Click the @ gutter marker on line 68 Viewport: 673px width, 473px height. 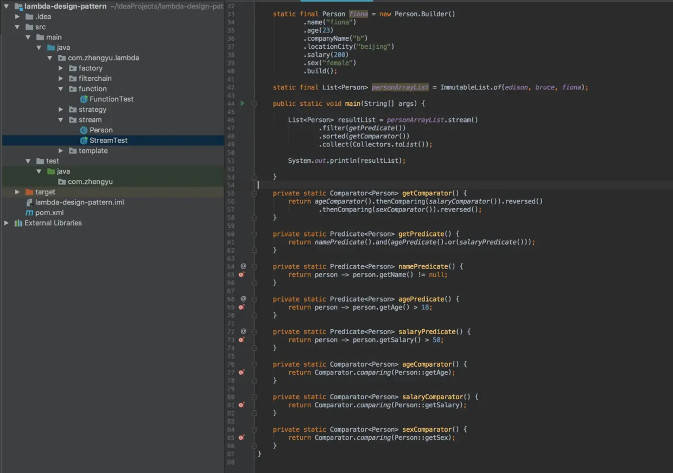pyautogui.click(x=243, y=299)
